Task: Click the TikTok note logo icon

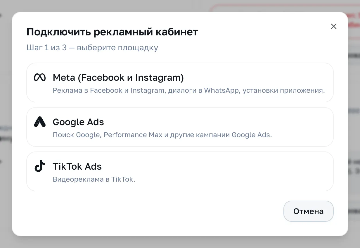Action: (x=40, y=166)
